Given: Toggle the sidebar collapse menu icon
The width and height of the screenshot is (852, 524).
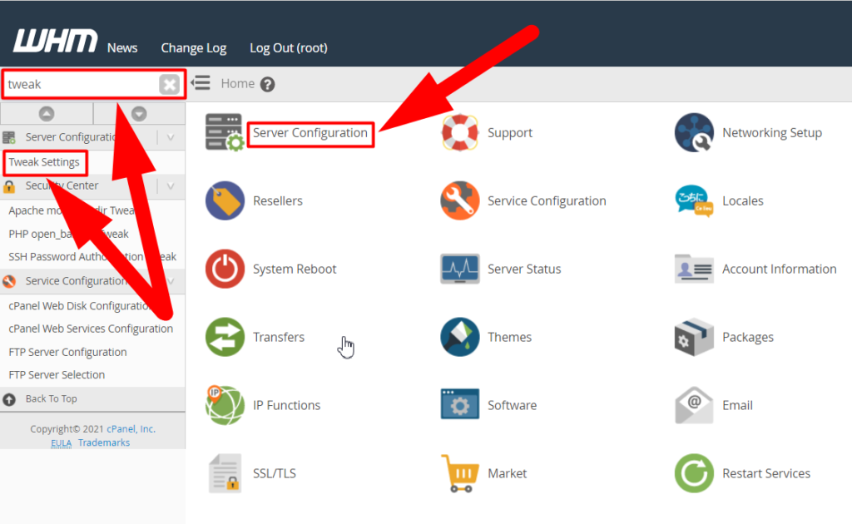Looking at the screenshot, I should pyautogui.click(x=201, y=83).
